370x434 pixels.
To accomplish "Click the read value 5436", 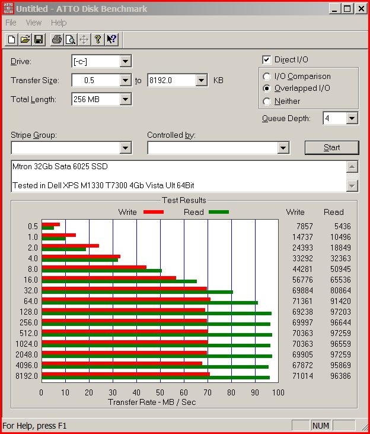I will 342,226.
